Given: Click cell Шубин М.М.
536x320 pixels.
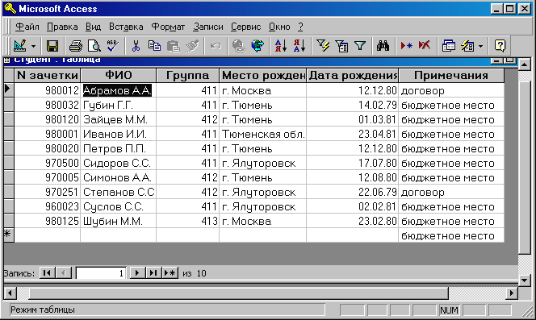Looking at the screenshot, I should tap(119, 221).
